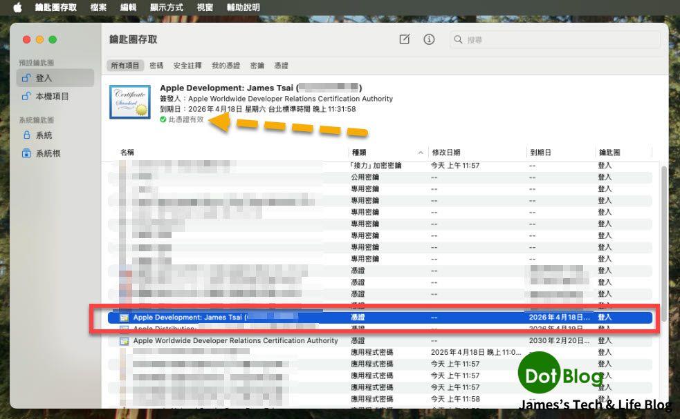Switch to the 密碼 tab
This screenshot has height=419, width=680.
tap(156, 66)
